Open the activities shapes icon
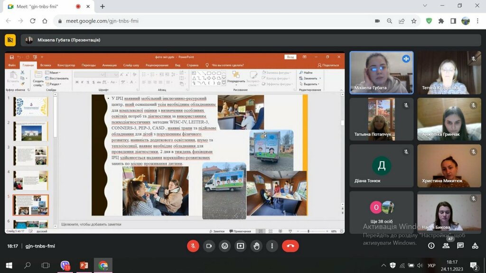486x273 pixels. coord(475,246)
